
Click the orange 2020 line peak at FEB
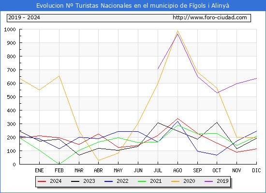(59, 76)
